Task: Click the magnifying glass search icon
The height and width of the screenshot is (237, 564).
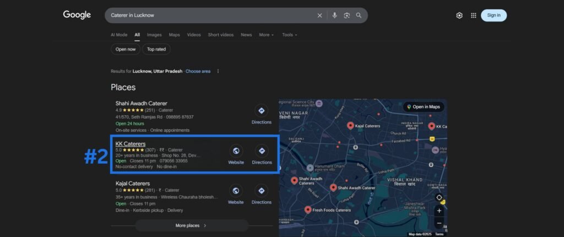Action: (x=359, y=15)
